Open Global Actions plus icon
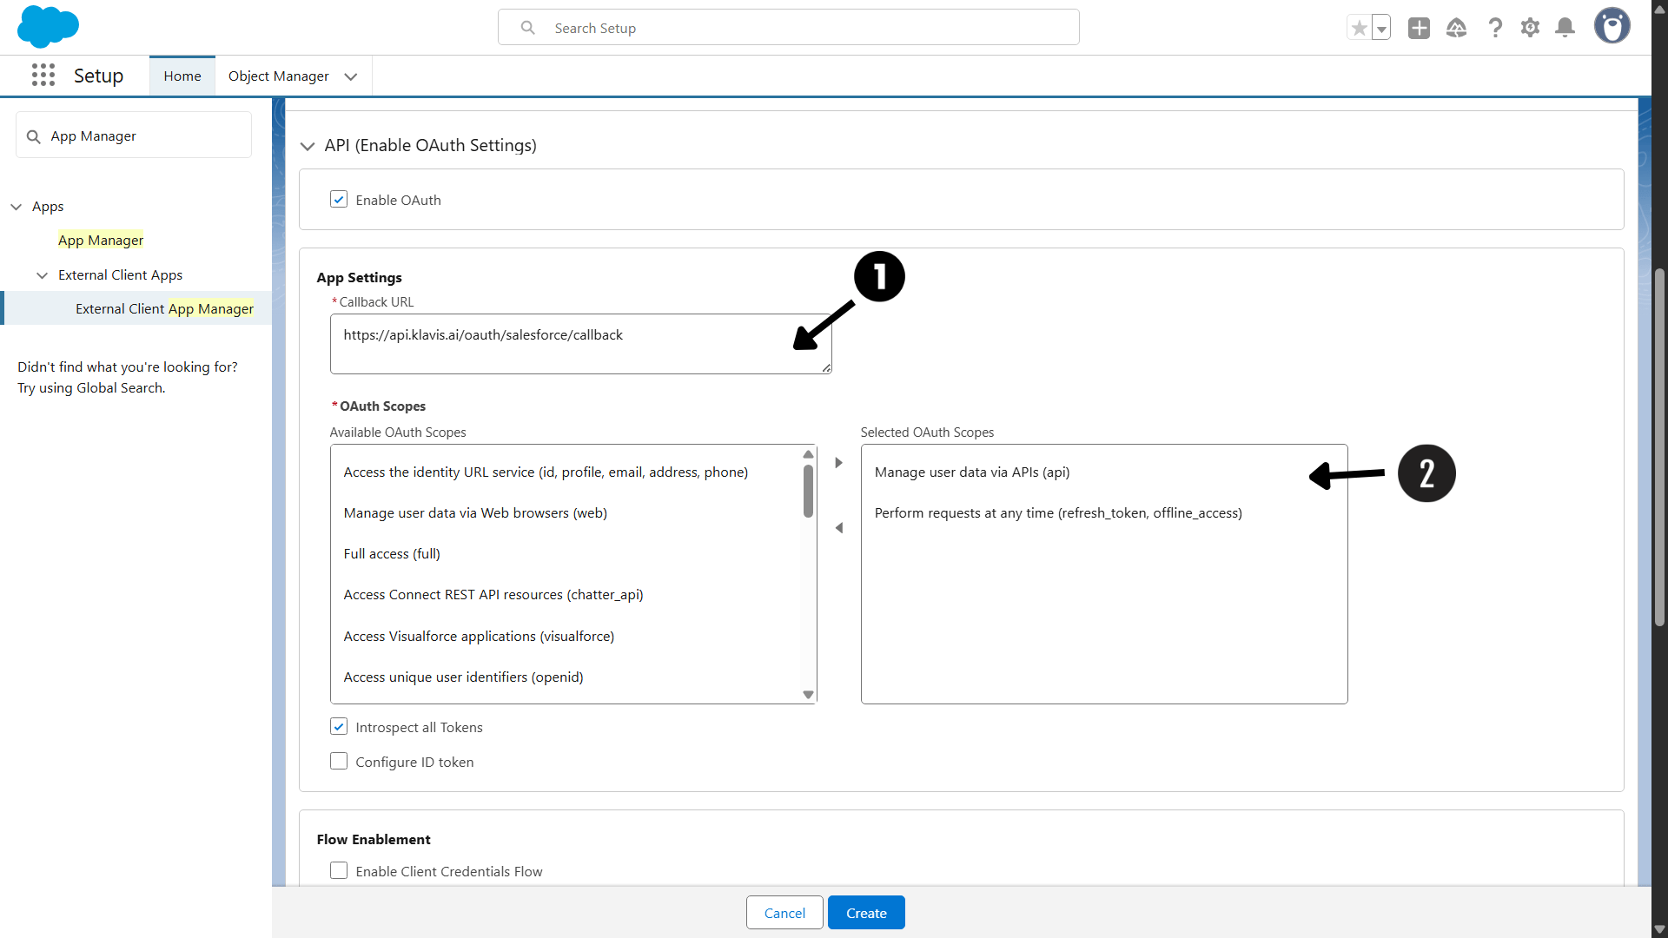The height and width of the screenshot is (938, 1668). [1419, 28]
